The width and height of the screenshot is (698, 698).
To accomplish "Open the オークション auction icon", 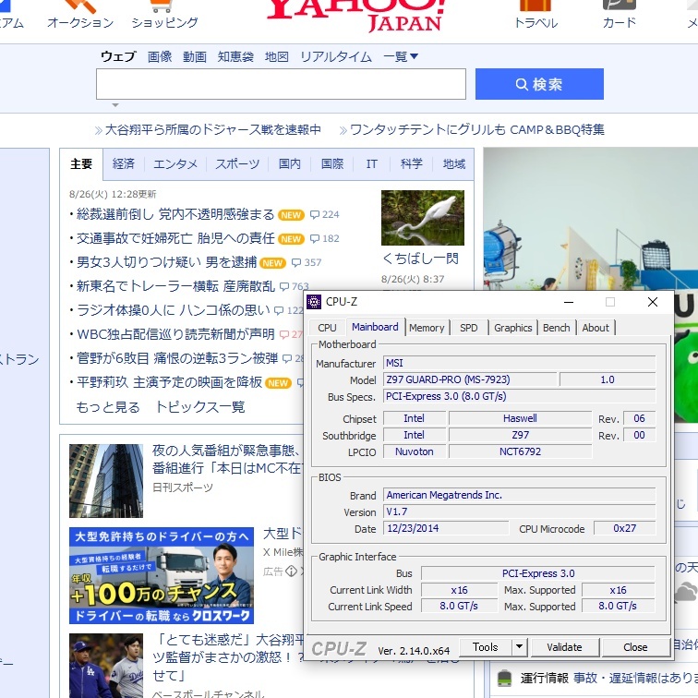I will tap(79, 5).
